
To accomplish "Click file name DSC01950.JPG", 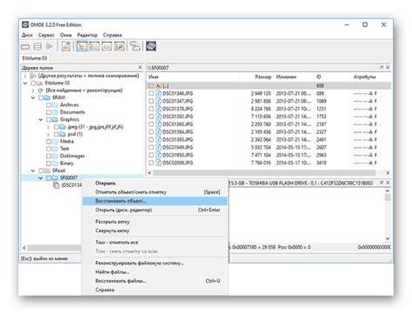I will click(177, 155).
